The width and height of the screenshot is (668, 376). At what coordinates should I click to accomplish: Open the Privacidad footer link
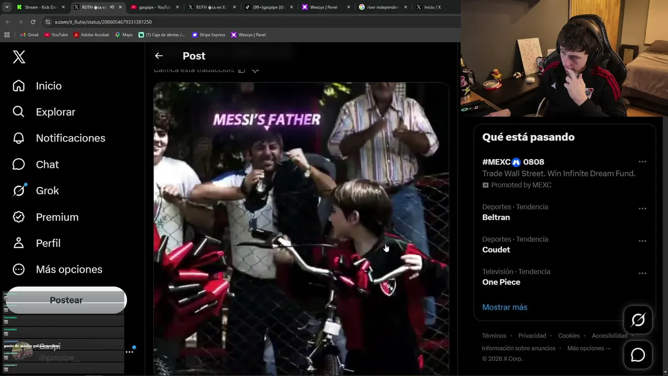(532, 336)
